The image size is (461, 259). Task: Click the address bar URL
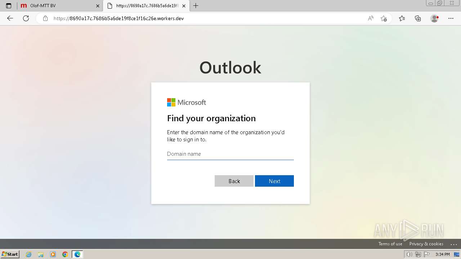pyautogui.click(x=119, y=18)
